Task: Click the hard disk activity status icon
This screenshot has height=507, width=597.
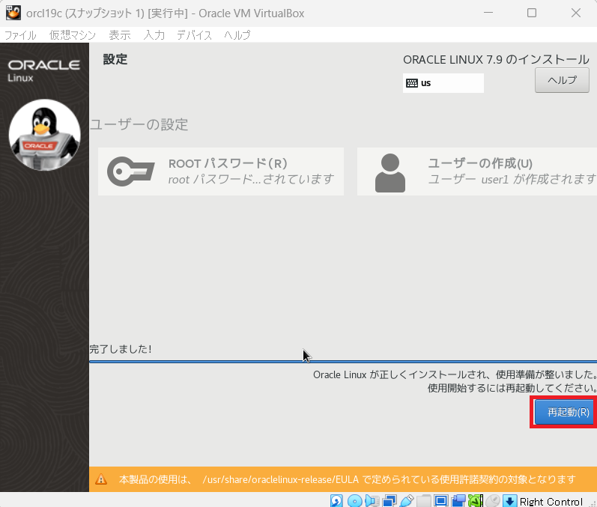Action: (x=337, y=500)
